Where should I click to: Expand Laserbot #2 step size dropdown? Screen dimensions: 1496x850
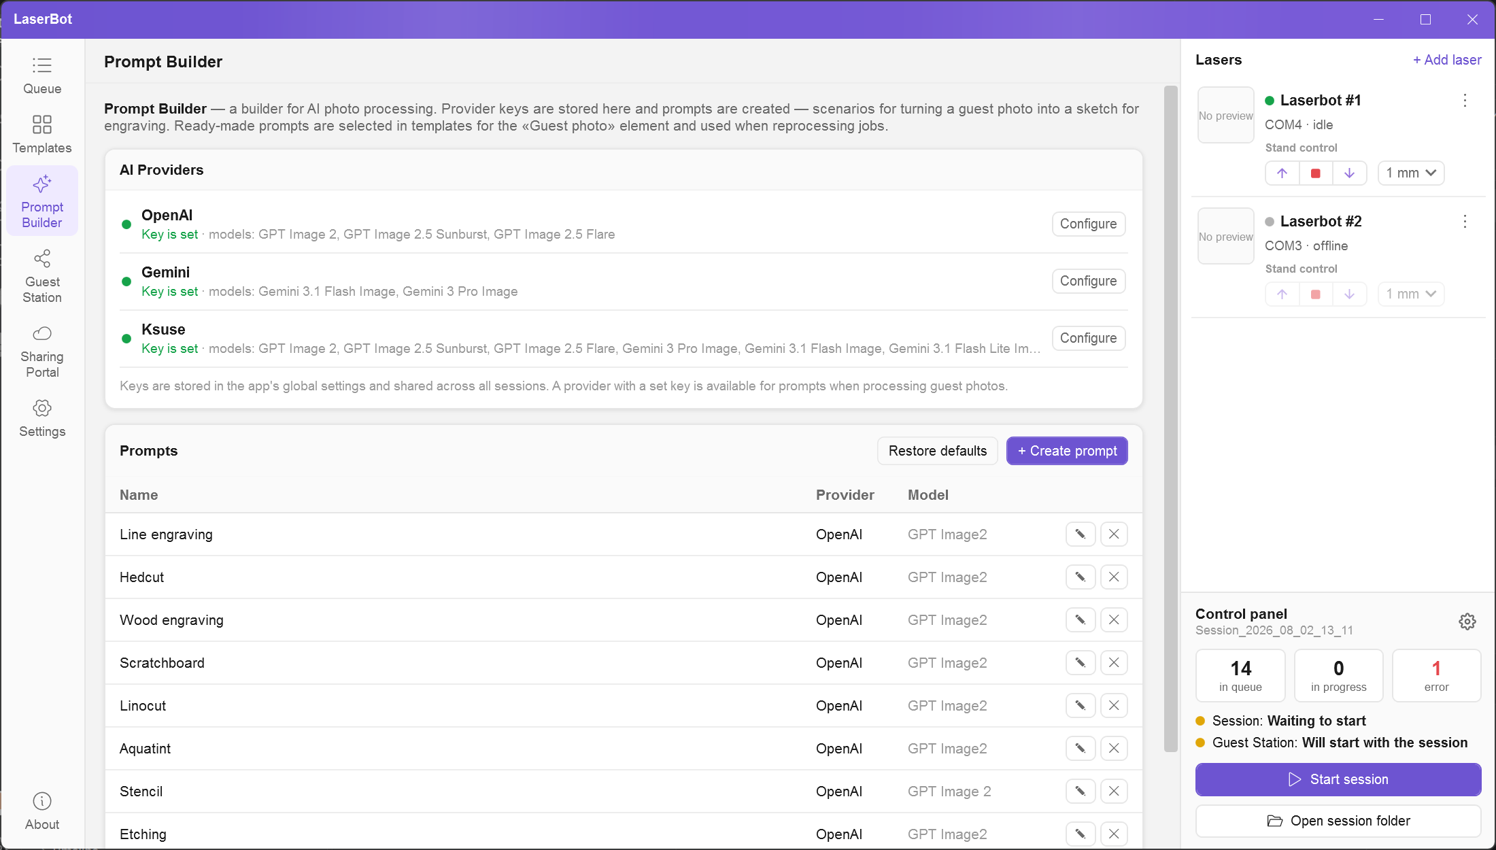1411,294
